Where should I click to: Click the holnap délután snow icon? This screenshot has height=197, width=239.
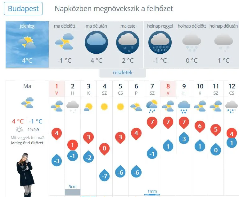point(223,42)
